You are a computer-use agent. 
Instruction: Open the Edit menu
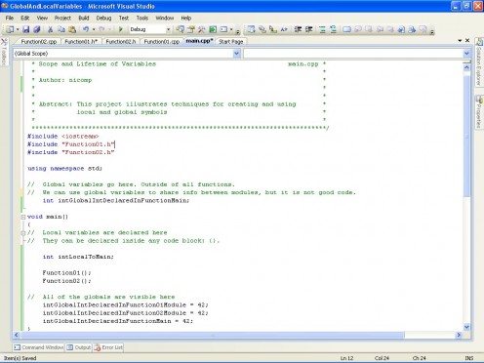(x=25, y=18)
